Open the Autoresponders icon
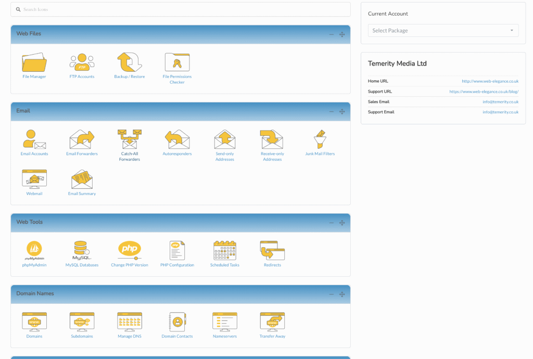This screenshot has height=359, width=533. [177, 143]
